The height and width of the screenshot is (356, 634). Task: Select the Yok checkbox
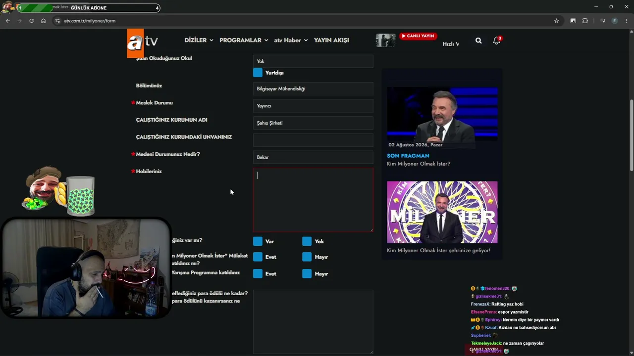(307, 241)
